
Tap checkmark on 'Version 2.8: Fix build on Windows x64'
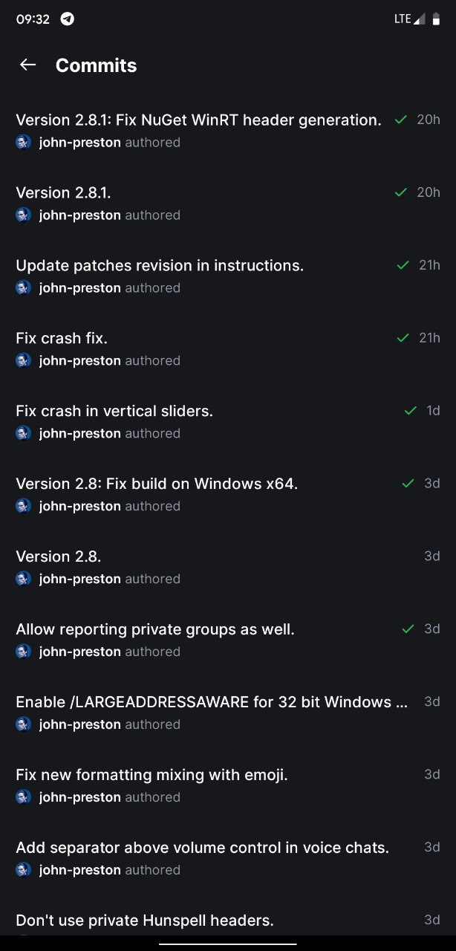coord(408,484)
